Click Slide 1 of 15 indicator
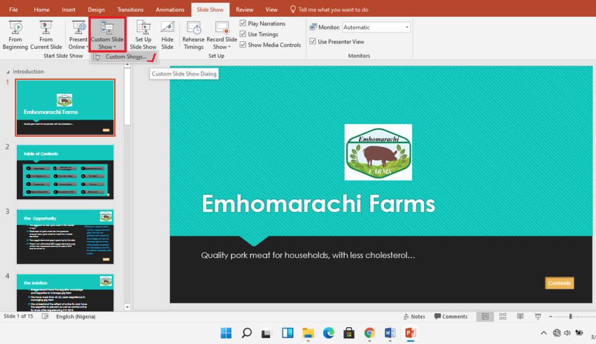 18,316
